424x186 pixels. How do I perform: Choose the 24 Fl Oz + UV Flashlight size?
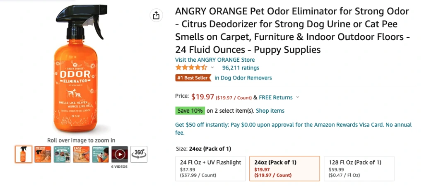coord(211,168)
